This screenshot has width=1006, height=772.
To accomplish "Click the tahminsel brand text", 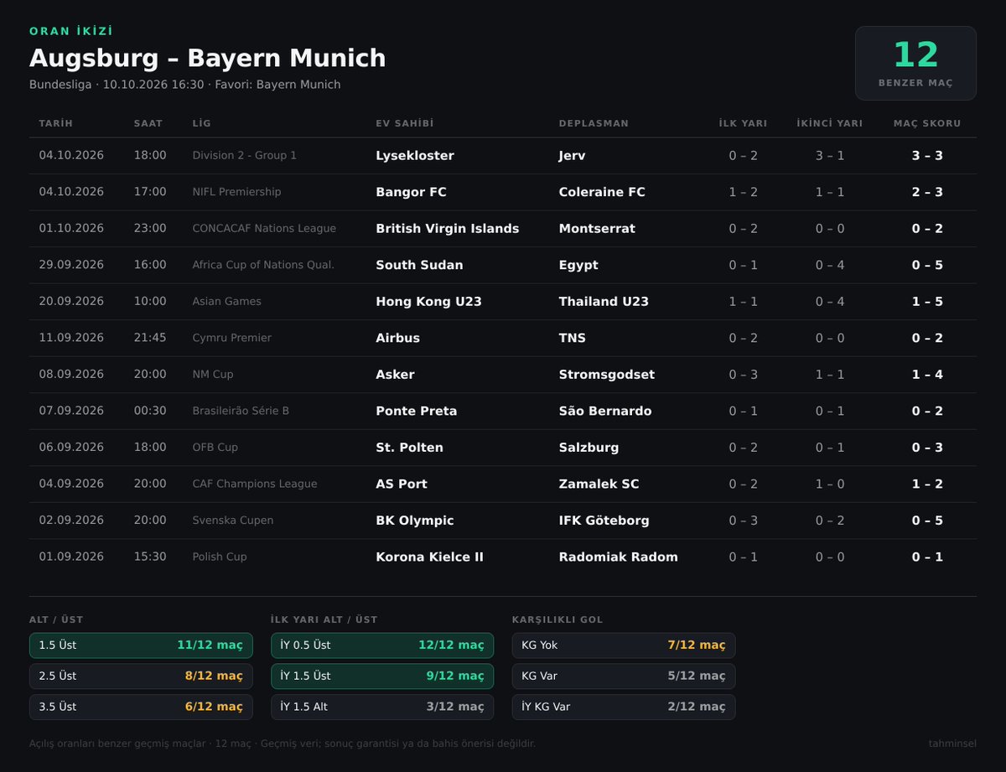I will (x=952, y=744).
